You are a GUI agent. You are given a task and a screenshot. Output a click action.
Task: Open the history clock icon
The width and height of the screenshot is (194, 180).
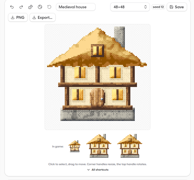40,7
